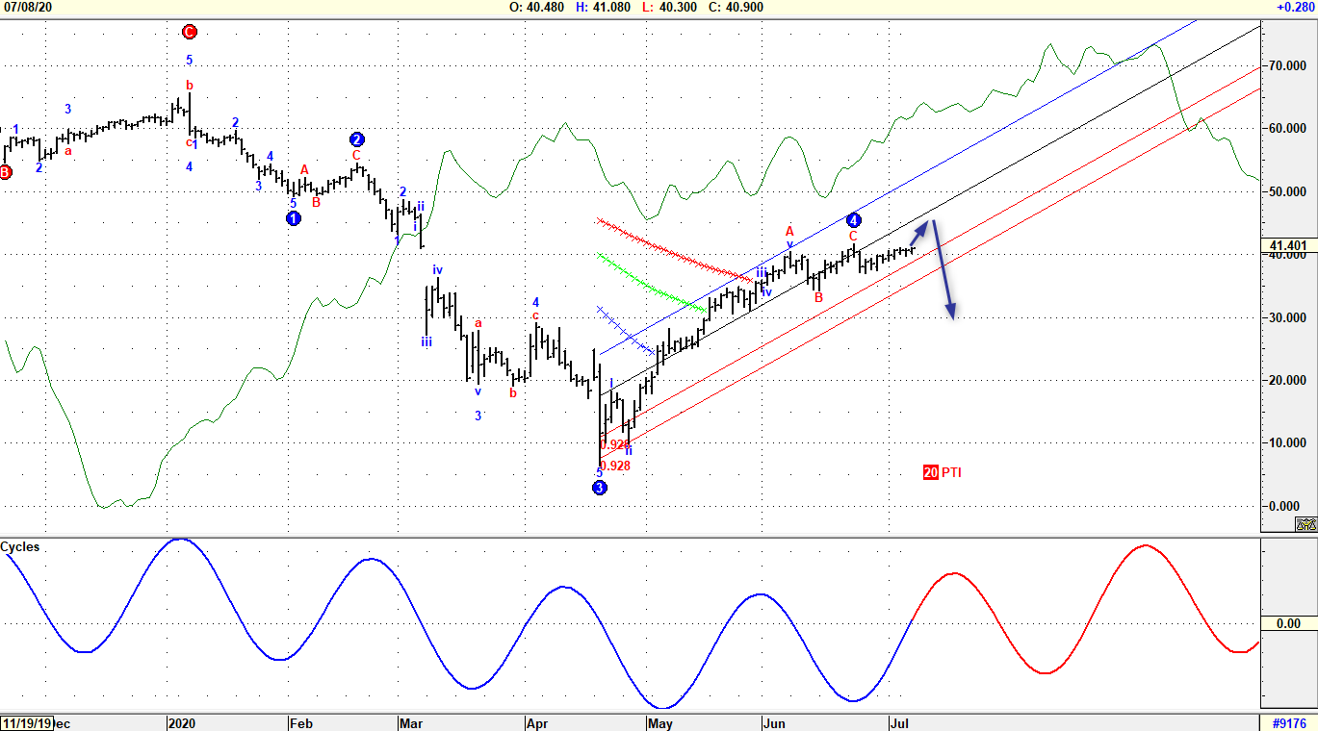Click the 2020 year label on time axis
The height and width of the screenshot is (731, 1318).
point(182,723)
